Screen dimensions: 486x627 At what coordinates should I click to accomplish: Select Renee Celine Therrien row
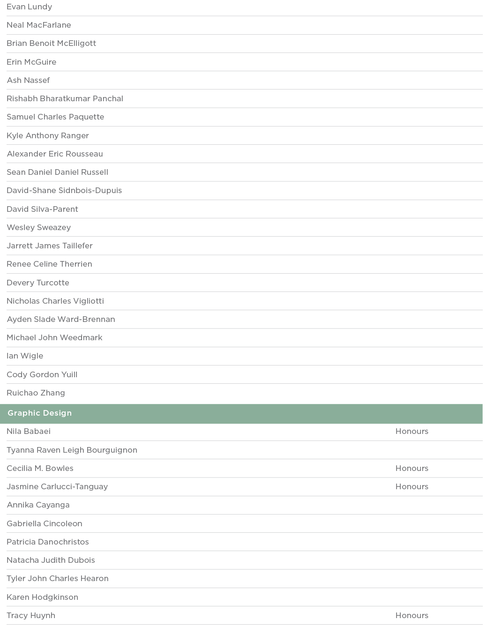point(49,264)
